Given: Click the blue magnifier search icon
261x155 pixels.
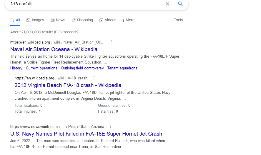Looking at the screenshot, I should point(181,4).
